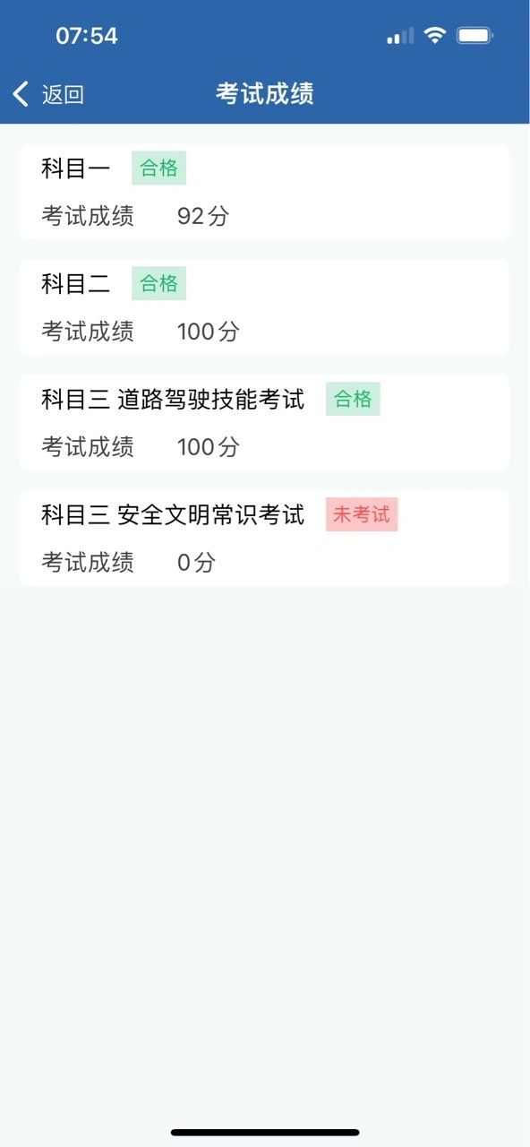The height and width of the screenshot is (1147, 530).
Task: Open 科目三 安全文明常识考试 entry
Action: click(265, 539)
